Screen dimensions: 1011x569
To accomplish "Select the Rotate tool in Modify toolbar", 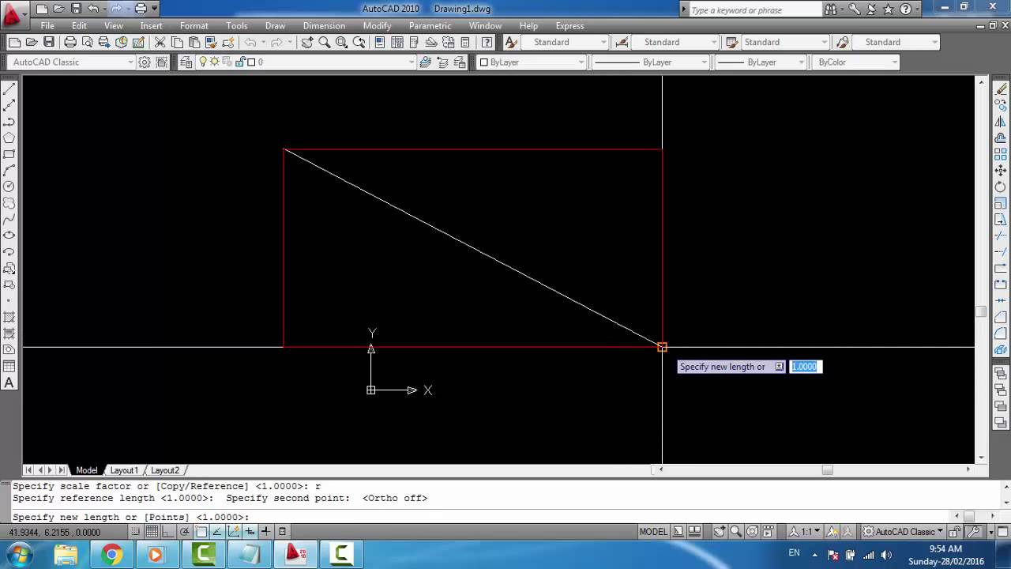I will (x=1001, y=187).
